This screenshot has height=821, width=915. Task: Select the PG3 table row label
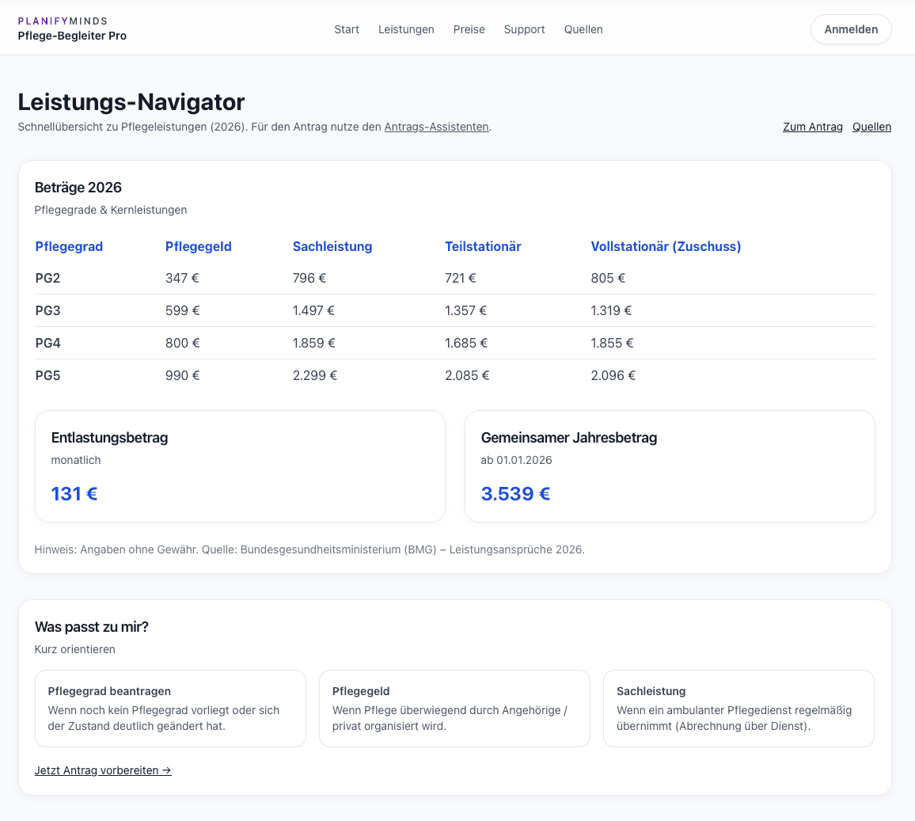point(48,310)
